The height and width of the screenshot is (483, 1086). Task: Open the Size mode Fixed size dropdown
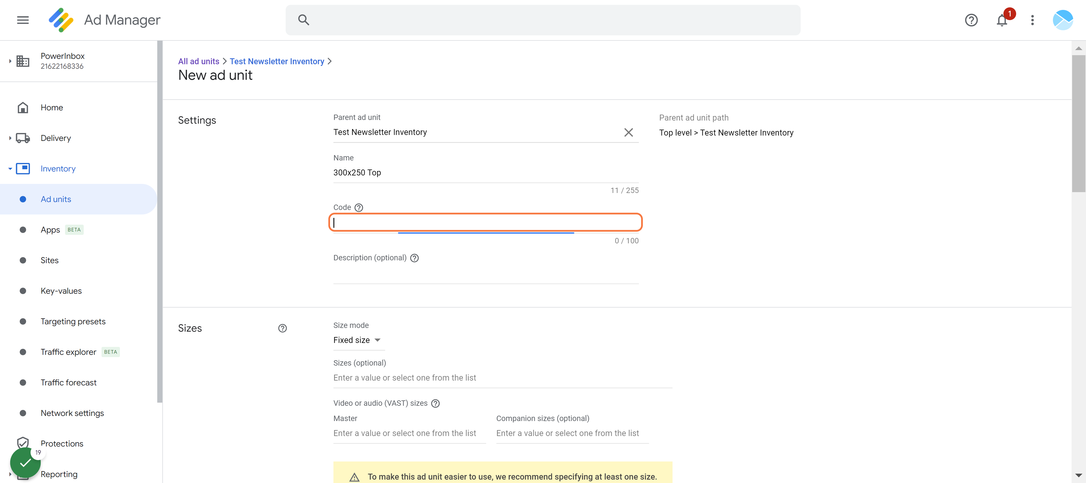(357, 340)
